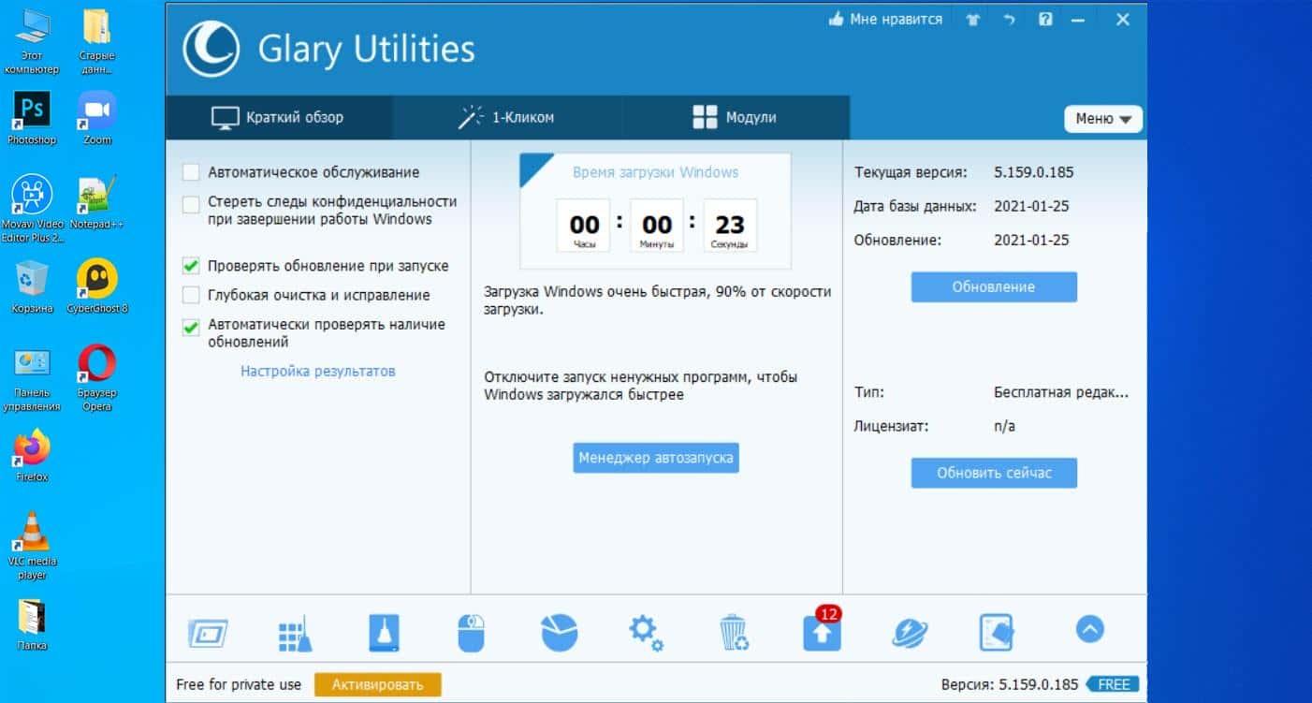Screen dimensions: 1312x703
Task: Open the File Shredder icon in the bottom toolbar
Action: pyautogui.click(x=997, y=634)
